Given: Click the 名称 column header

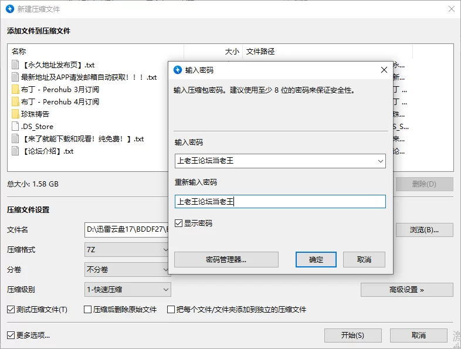Looking at the screenshot, I should coord(19,52).
